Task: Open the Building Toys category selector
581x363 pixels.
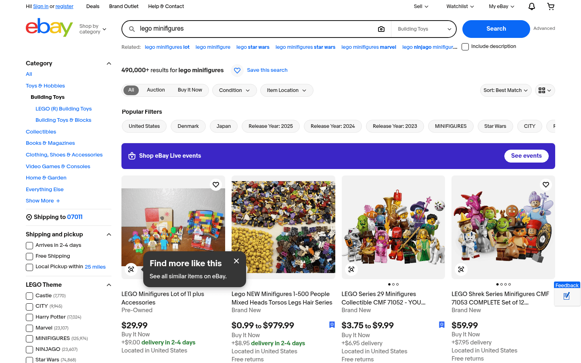Action: pyautogui.click(x=424, y=29)
